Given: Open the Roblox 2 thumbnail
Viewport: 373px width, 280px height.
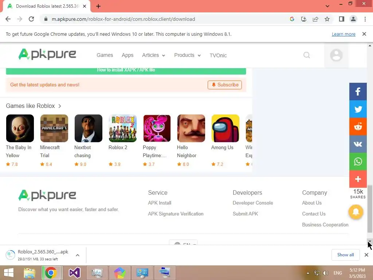Looking at the screenshot, I should coord(123,128).
